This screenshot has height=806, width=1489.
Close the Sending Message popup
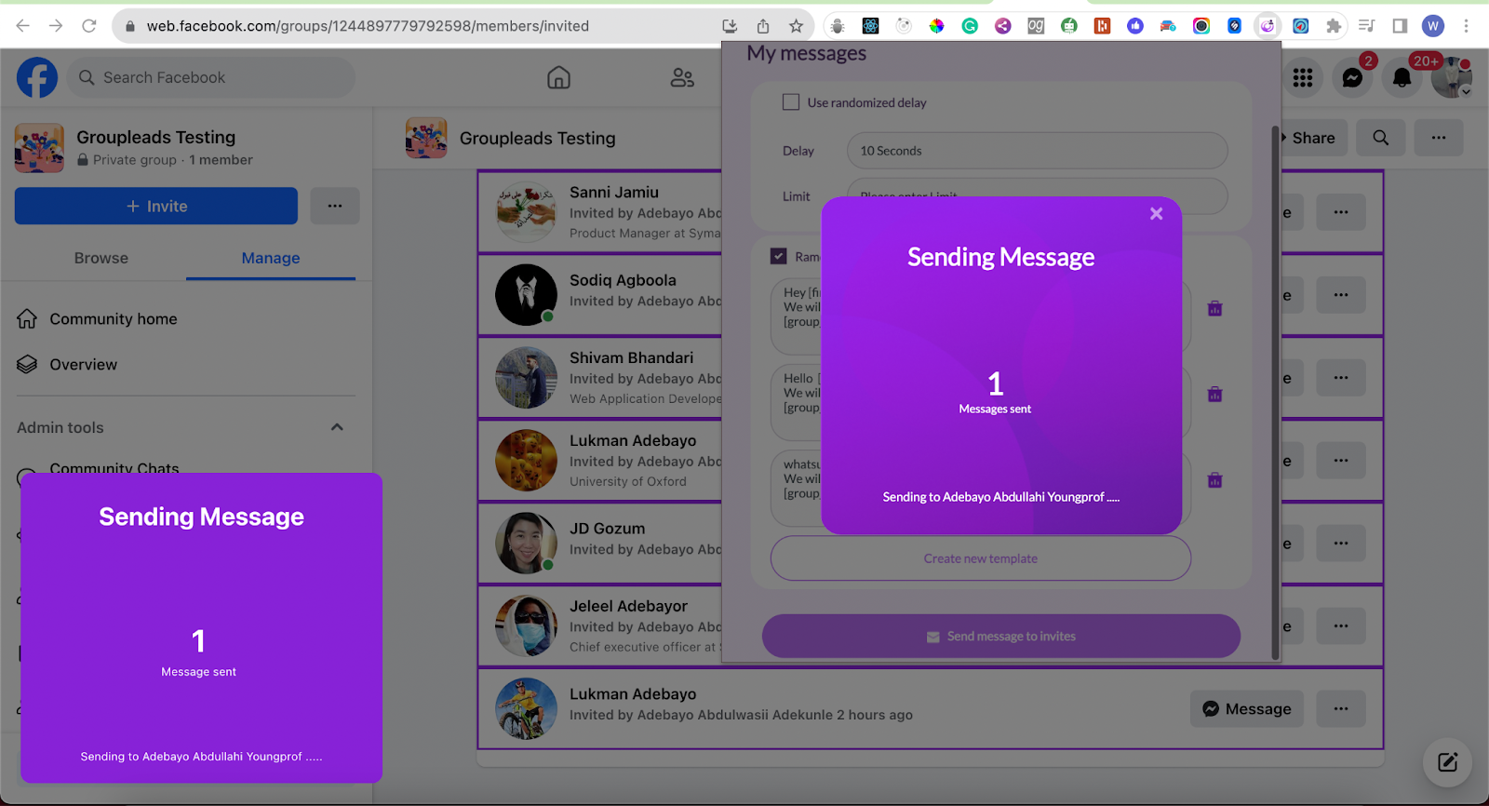coord(1156,214)
